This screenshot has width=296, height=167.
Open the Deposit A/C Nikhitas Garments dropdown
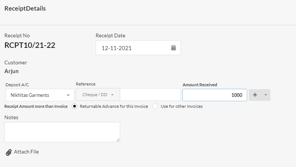coord(40,95)
